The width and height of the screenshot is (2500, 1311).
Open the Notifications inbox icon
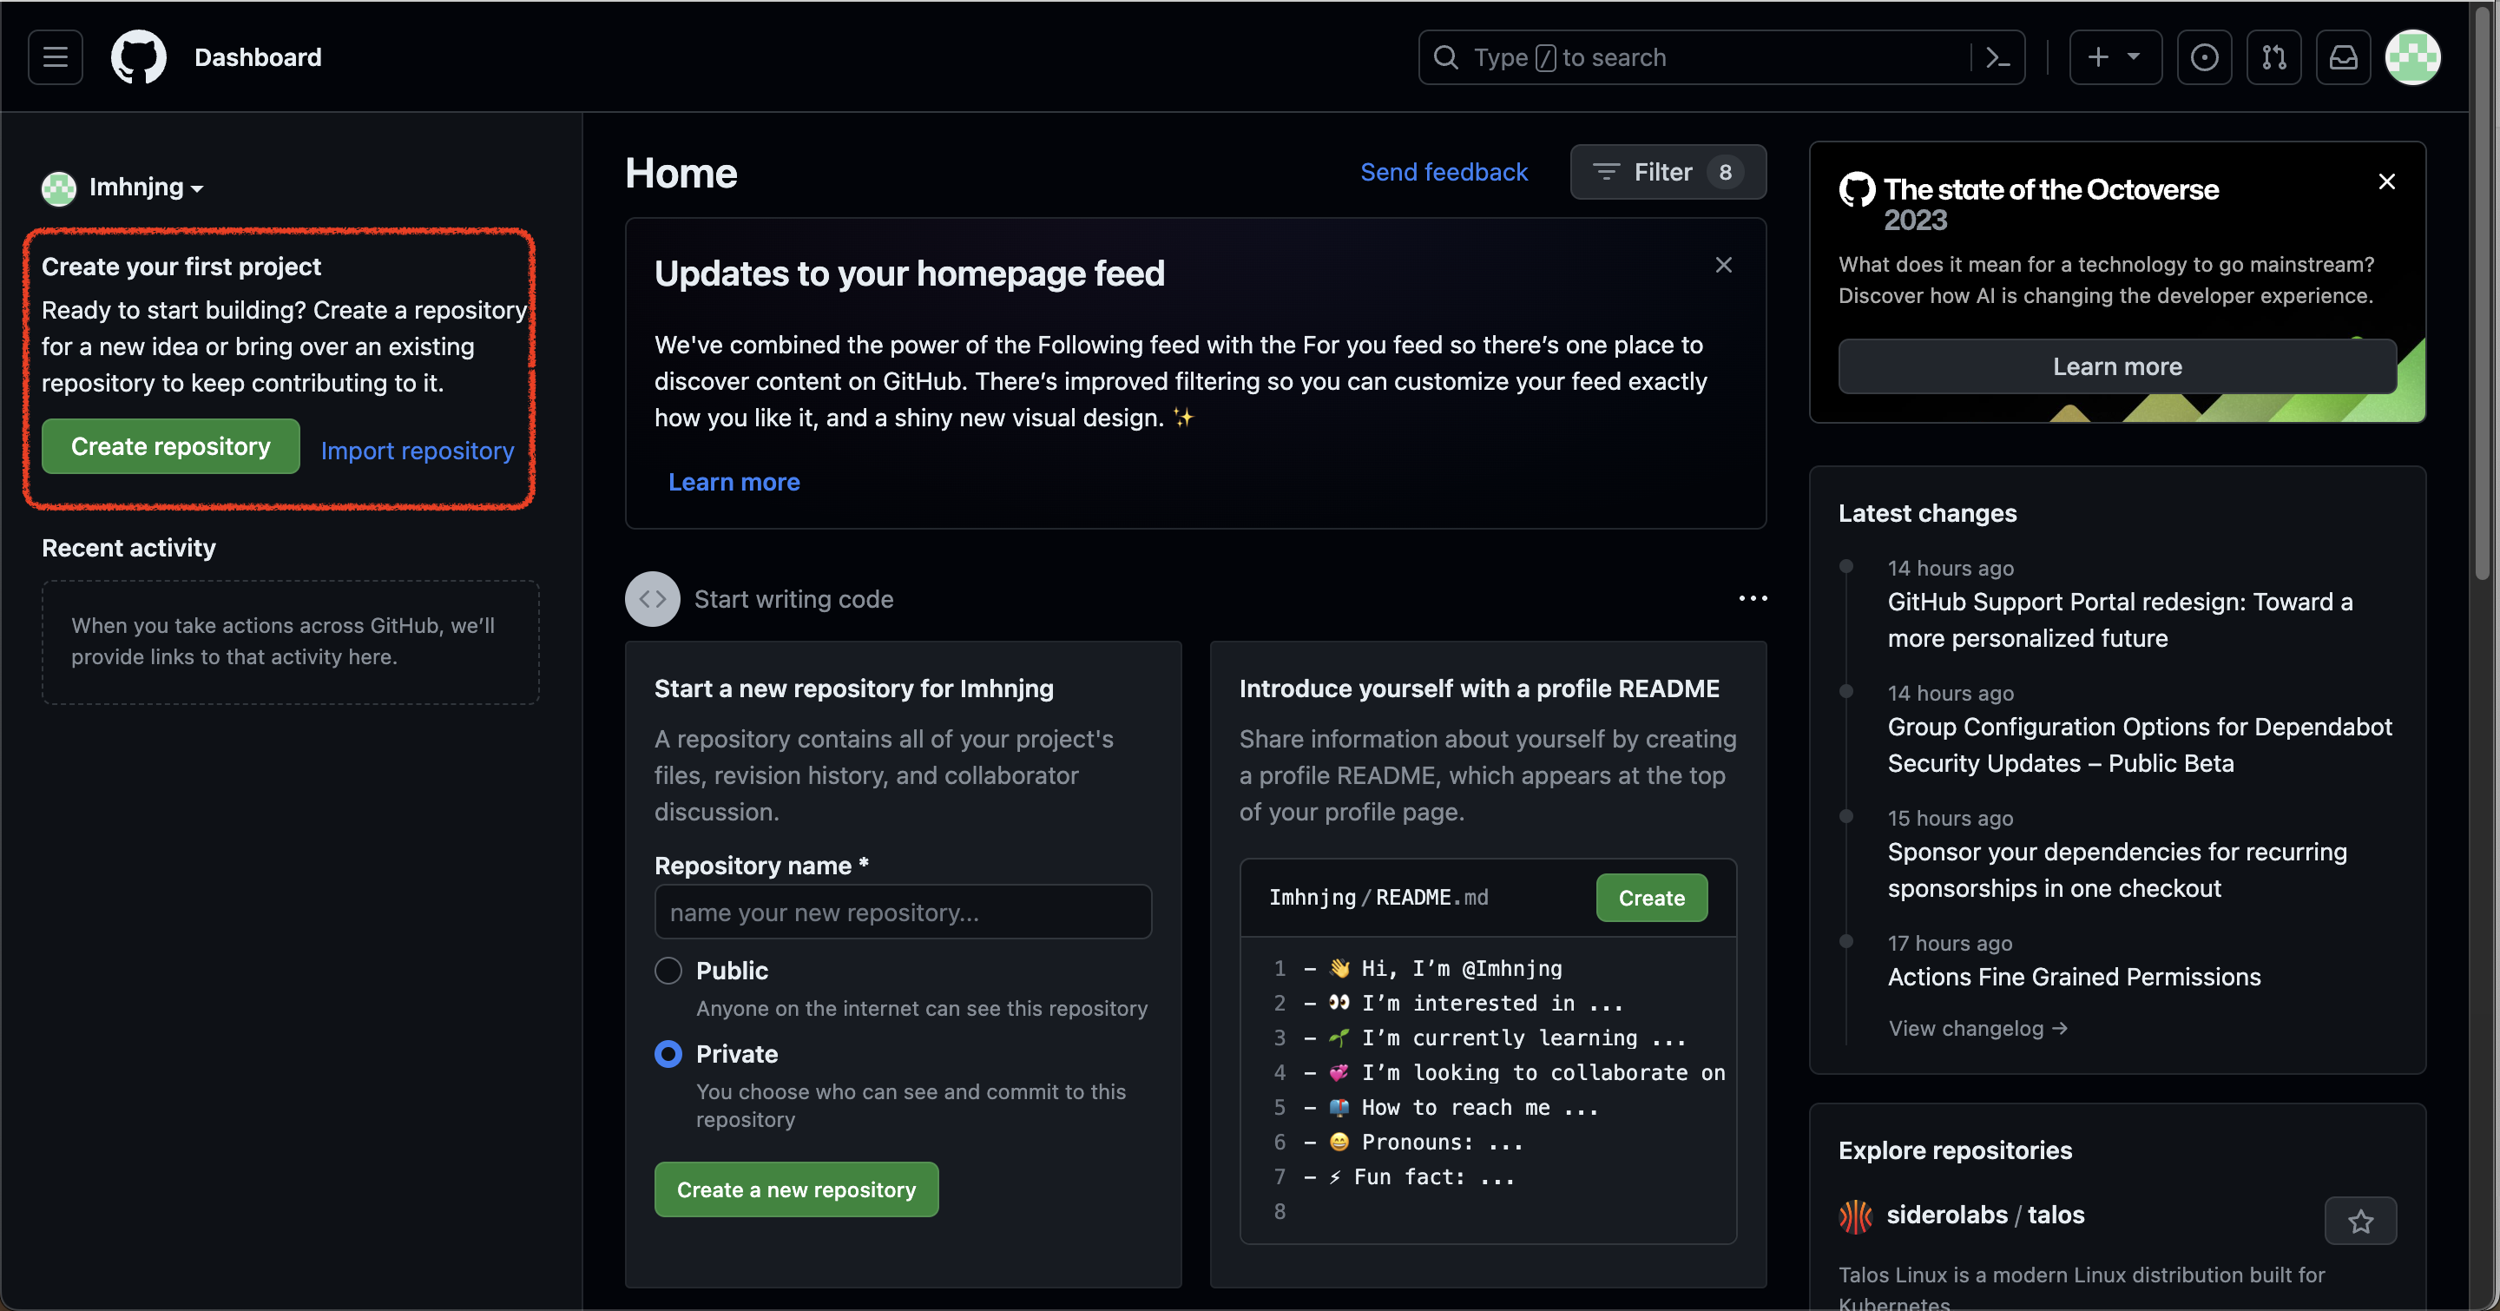(x=2344, y=57)
